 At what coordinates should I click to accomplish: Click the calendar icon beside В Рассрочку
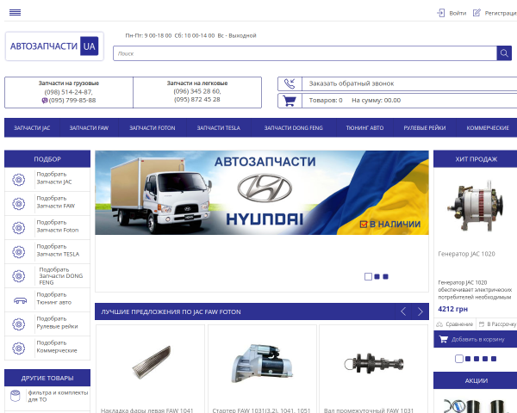coord(482,324)
